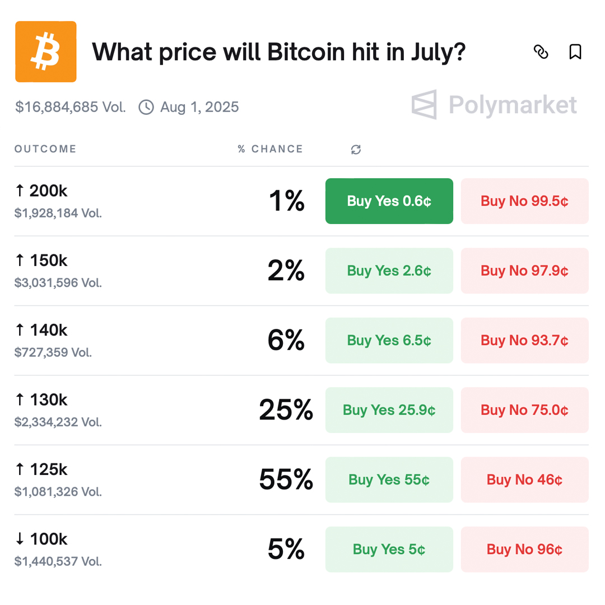Buy No at 99.5¢ for 200k
The width and height of the screenshot is (605, 605).
524,201
